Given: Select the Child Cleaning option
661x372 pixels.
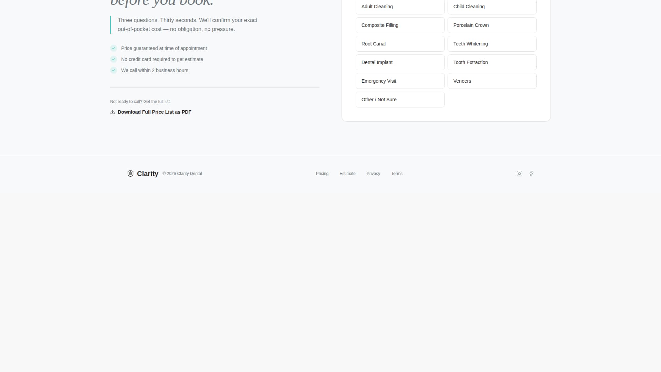Looking at the screenshot, I should coord(492,7).
